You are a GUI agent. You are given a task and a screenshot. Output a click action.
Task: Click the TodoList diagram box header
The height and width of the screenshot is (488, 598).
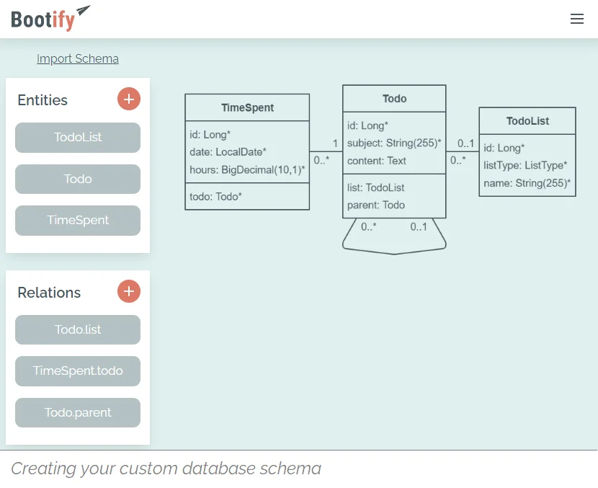tap(527, 121)
